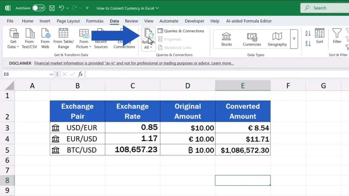Select cell C5 with BTC exchange rate
The image size is (349, 196).
coord(133,150)
